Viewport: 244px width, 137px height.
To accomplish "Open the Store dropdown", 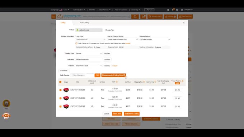I will (89, 30).
